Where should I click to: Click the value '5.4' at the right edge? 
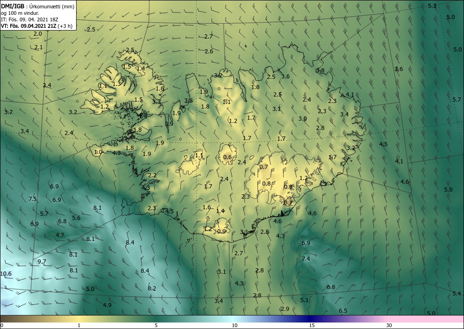[x=457, y=293]
